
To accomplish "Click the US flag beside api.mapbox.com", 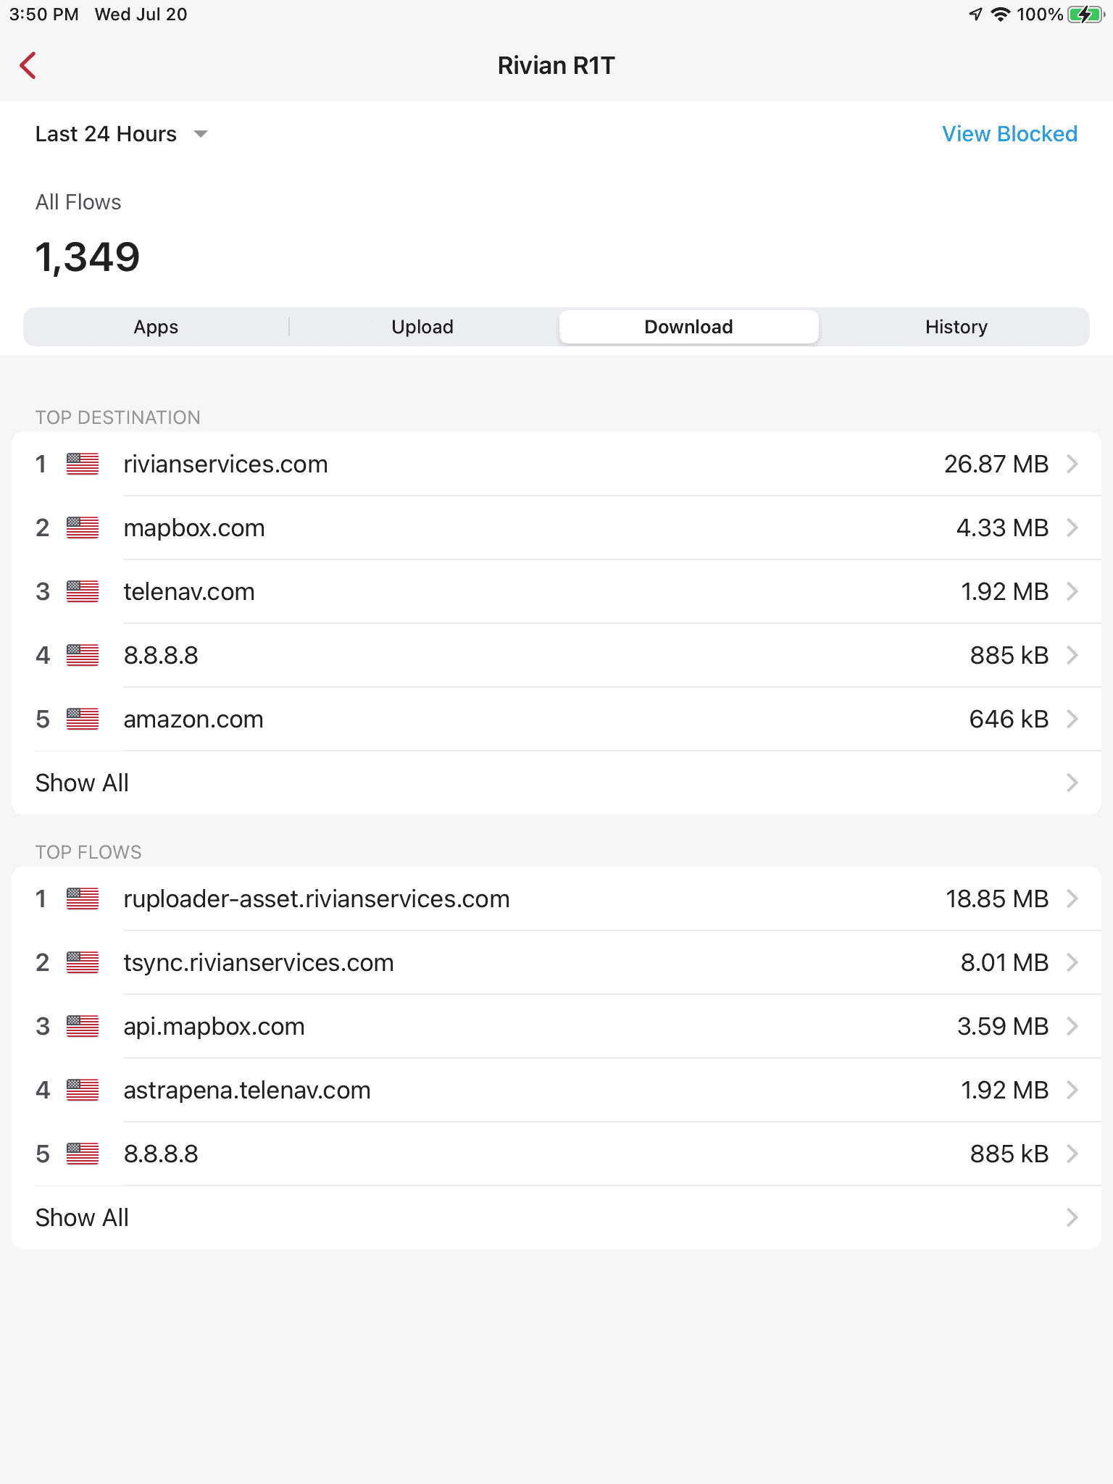I will coord(83,1026).
